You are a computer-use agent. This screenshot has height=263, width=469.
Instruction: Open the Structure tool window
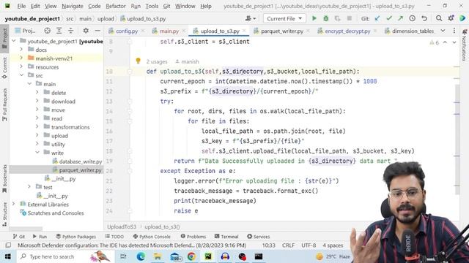coord(4,214)
